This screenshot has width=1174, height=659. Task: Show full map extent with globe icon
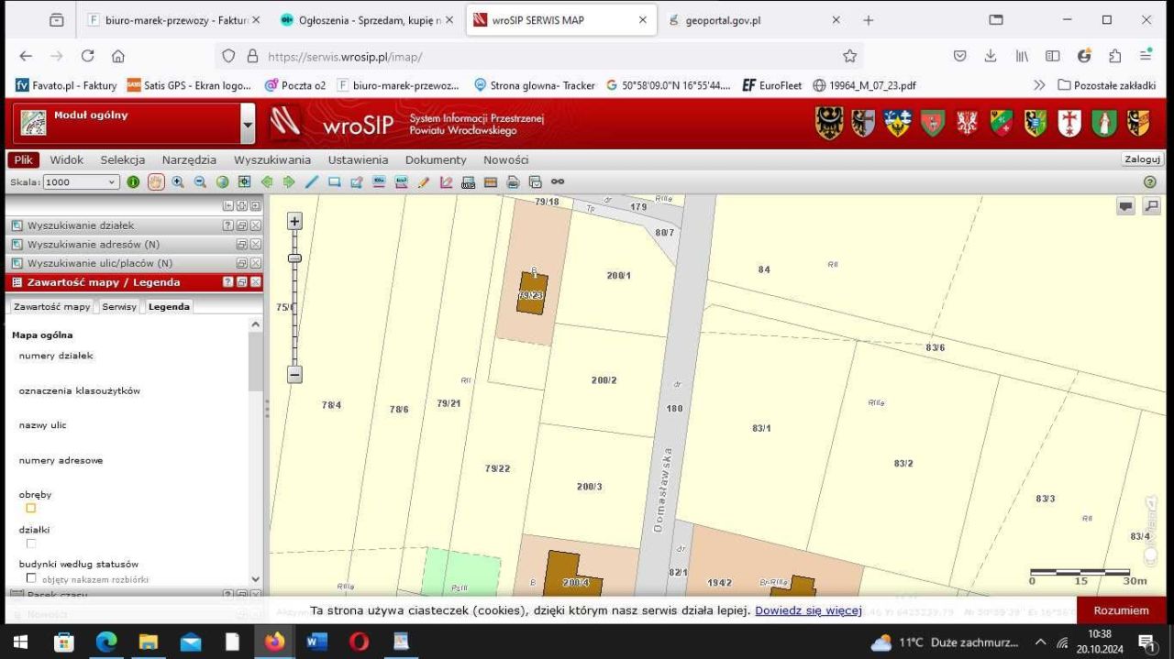pos(222,182)
